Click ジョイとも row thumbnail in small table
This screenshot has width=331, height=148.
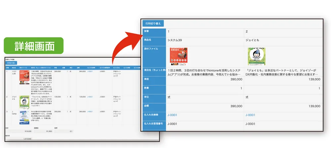(24, 102)
